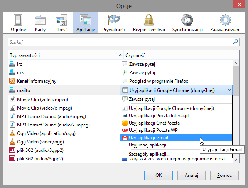
Task: Open the Prywatność mask icon panel
Action: (x=113, y=23)
